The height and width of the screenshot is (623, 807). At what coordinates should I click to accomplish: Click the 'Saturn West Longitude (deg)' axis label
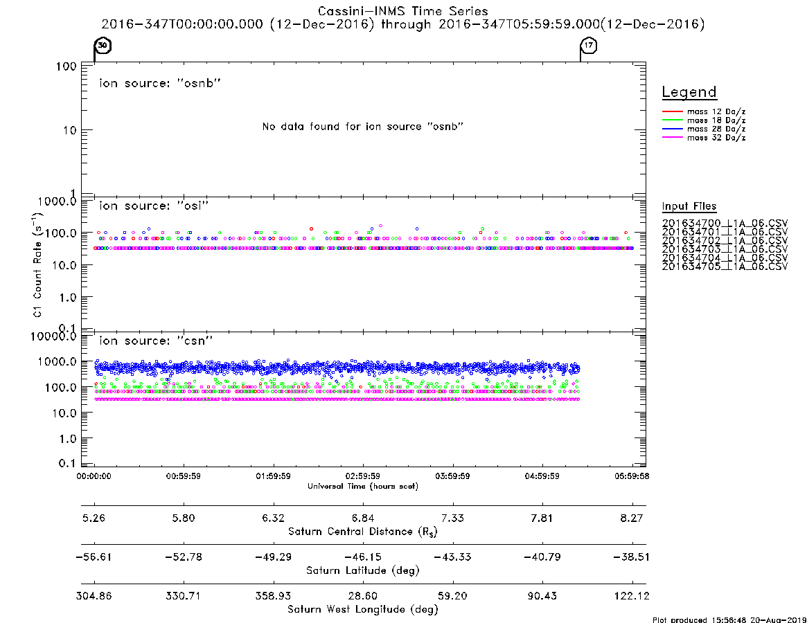point(363,610)
